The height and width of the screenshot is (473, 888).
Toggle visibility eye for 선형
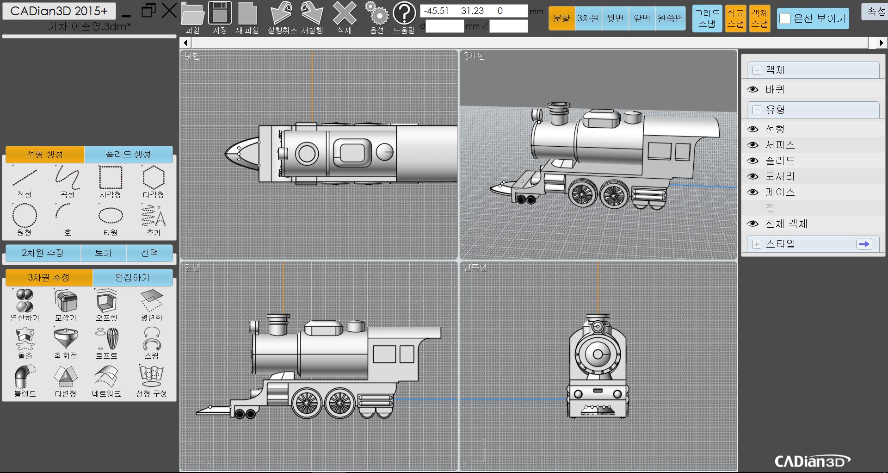(753, 129)
